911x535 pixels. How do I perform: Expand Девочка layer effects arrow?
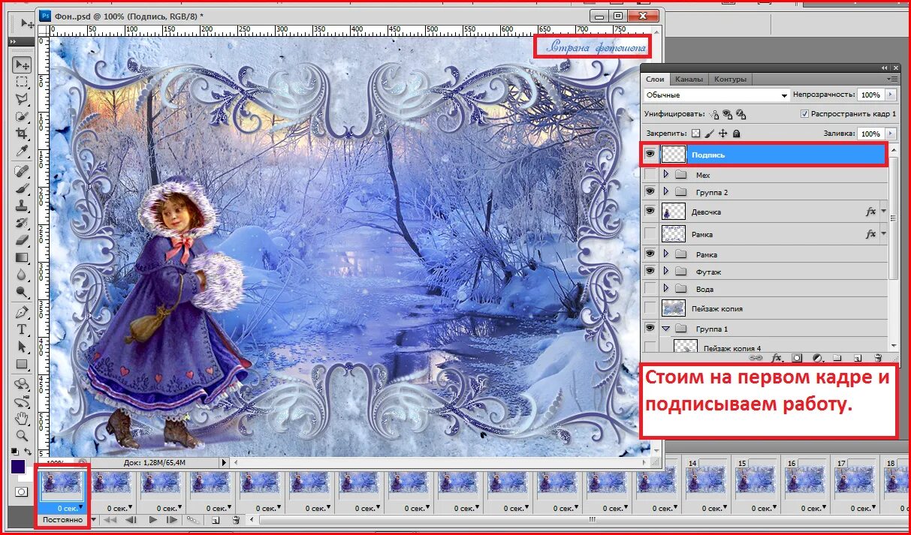[x=883, y=212]
